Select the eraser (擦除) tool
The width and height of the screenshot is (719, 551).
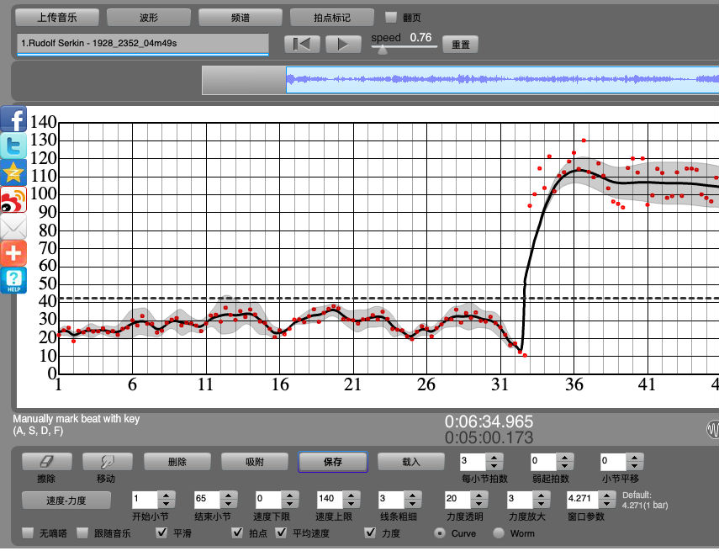(46, 462)
